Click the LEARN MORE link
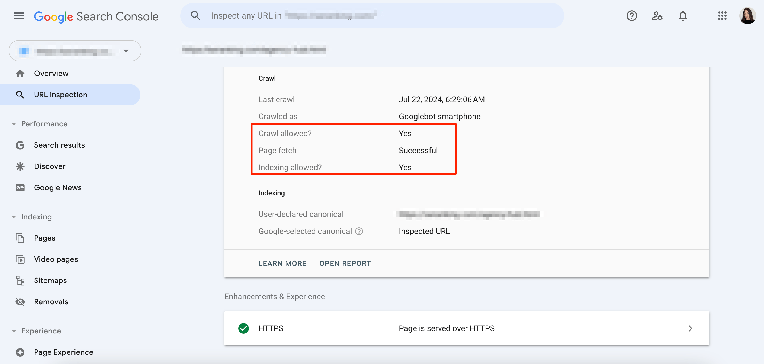 click(282, 263)
